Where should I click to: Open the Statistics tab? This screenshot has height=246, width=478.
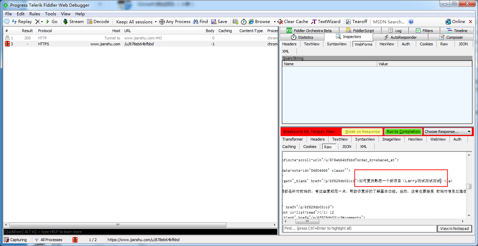[x=302, y=37]
